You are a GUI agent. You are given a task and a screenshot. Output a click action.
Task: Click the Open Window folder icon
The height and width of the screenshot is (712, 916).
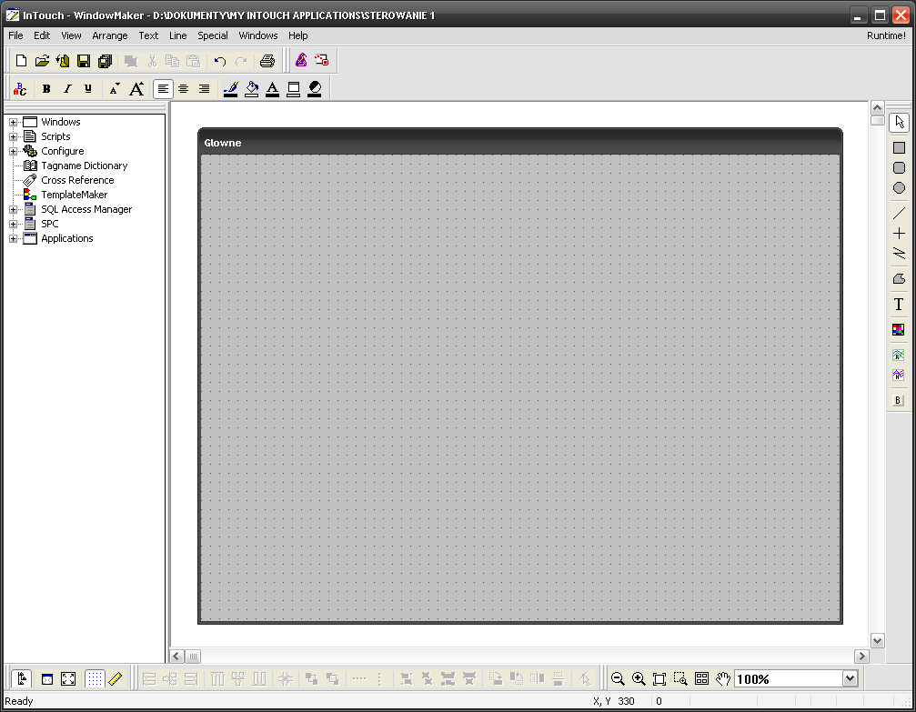[42, 61]
